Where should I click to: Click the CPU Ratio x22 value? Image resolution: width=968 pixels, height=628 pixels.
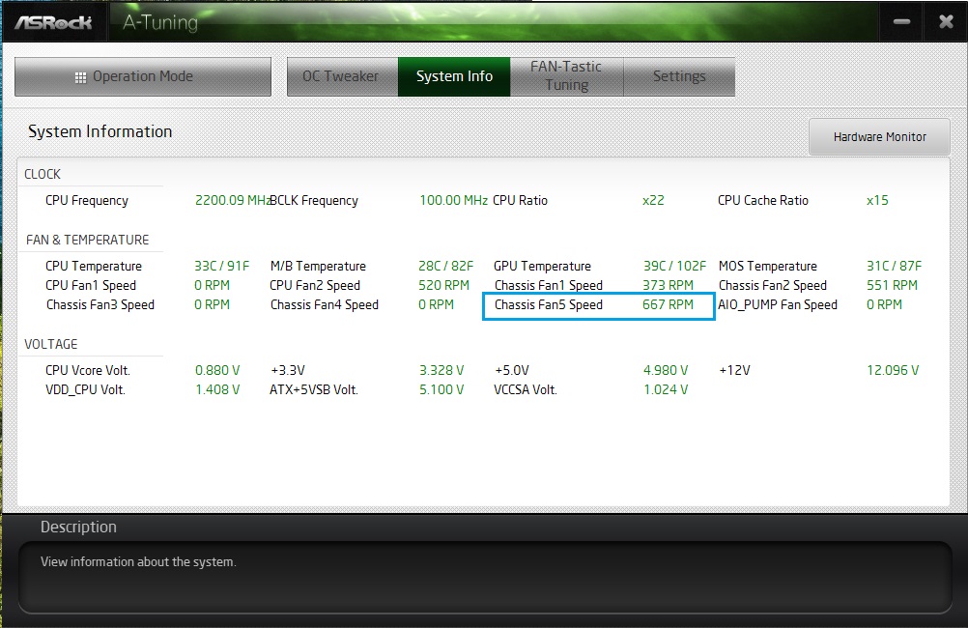click(653, 200)
